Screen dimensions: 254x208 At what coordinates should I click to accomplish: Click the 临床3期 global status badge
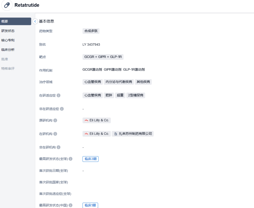click(x=91, y=159)
